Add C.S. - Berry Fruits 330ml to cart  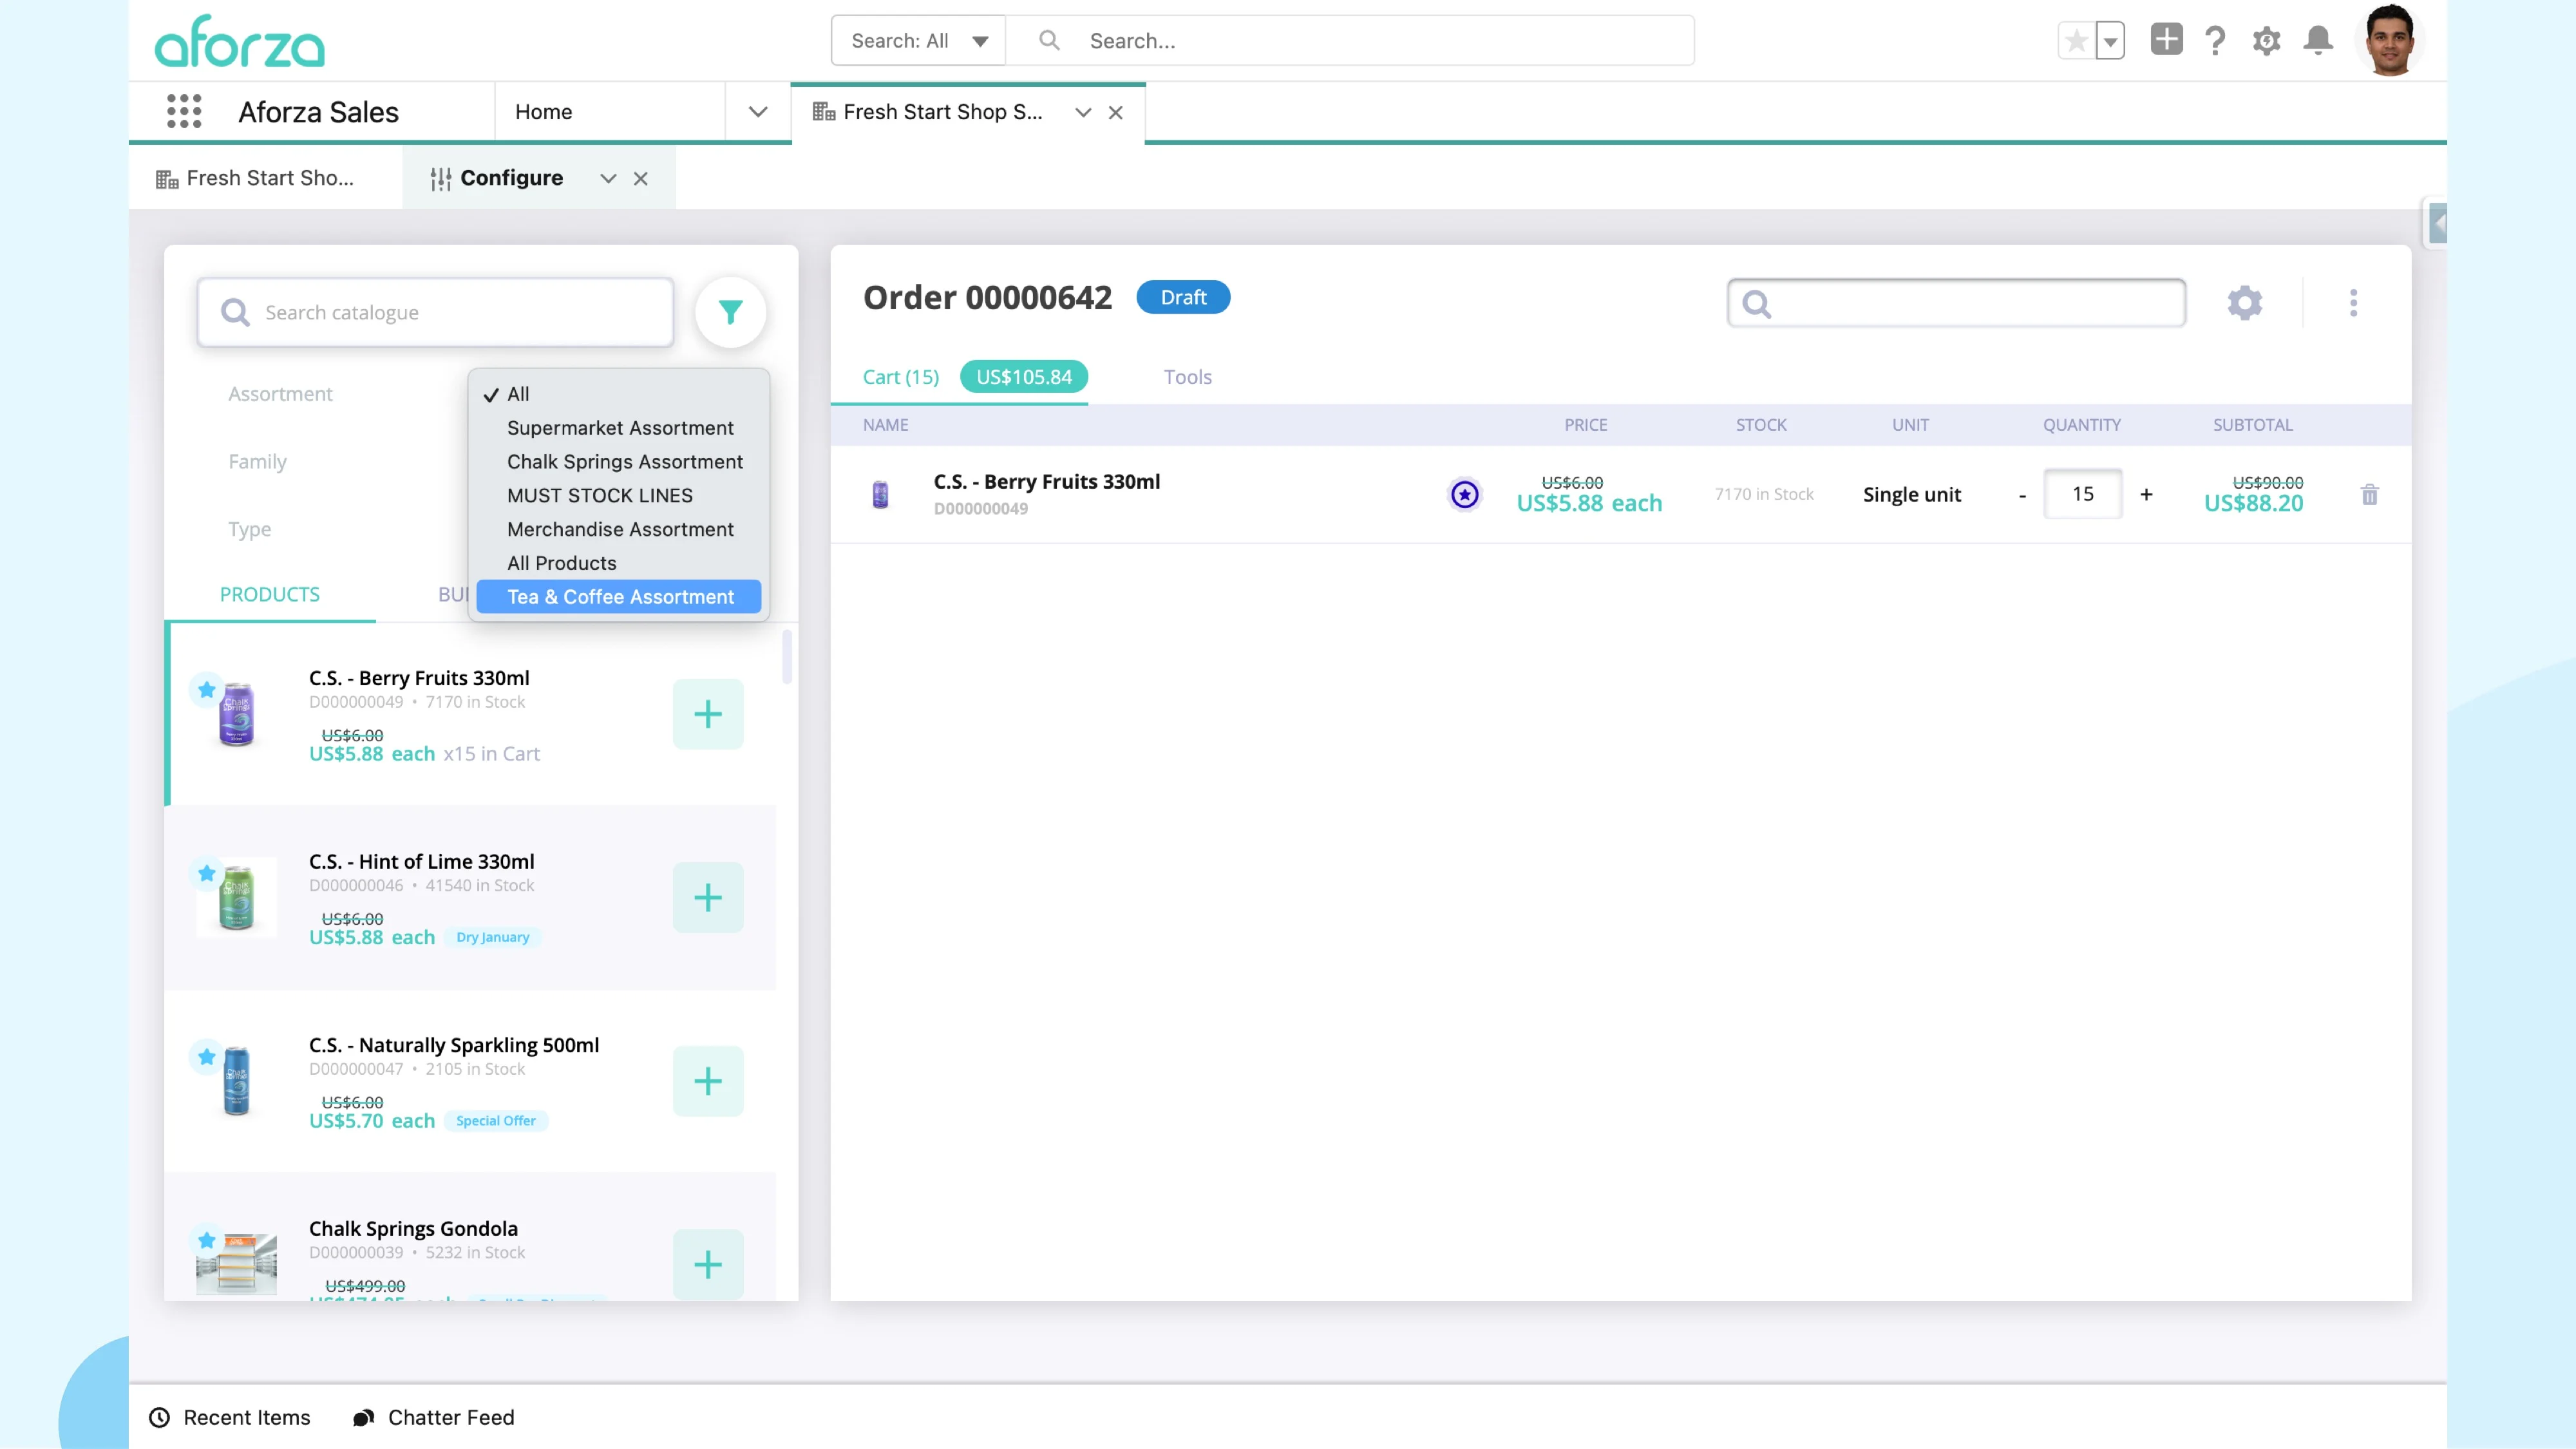[x=708, y=714]
